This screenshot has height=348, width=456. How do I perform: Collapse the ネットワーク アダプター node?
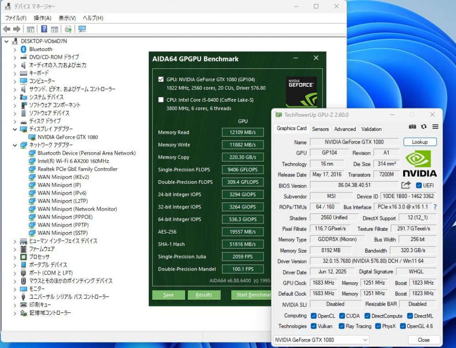click(x=15, y=145)
